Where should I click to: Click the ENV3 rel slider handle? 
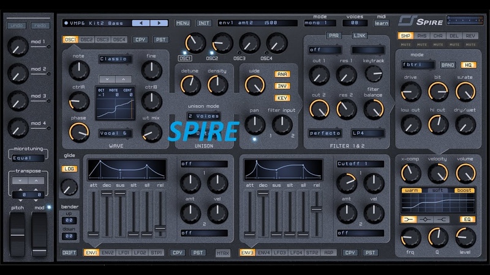[x=316, y=209]
